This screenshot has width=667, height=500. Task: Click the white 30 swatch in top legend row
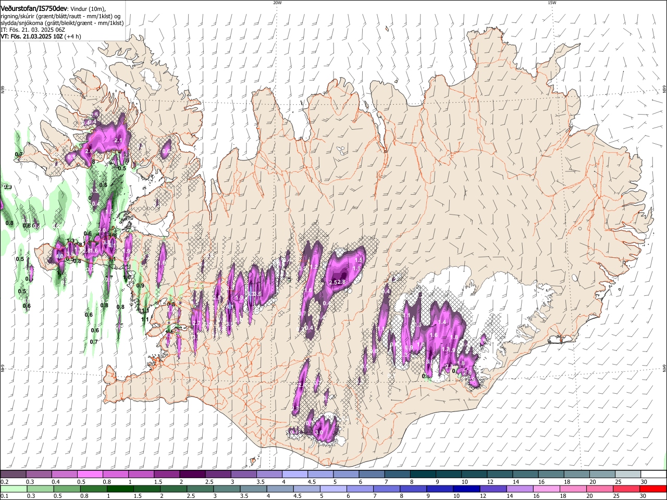pyautogui.click(x=653, y=474)
